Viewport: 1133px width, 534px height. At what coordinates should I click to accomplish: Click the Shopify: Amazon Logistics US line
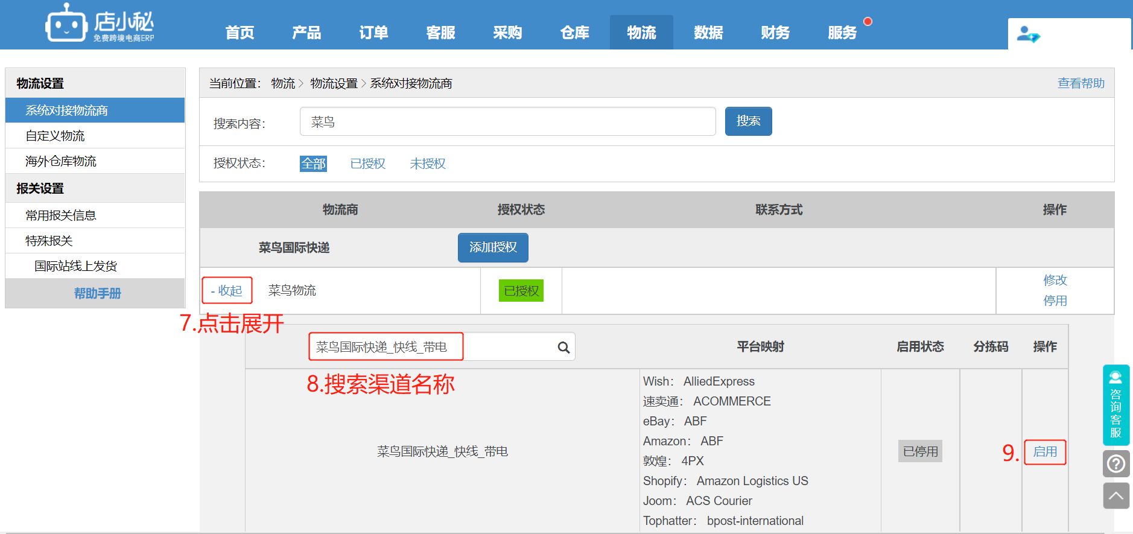[x=725, y=481]
